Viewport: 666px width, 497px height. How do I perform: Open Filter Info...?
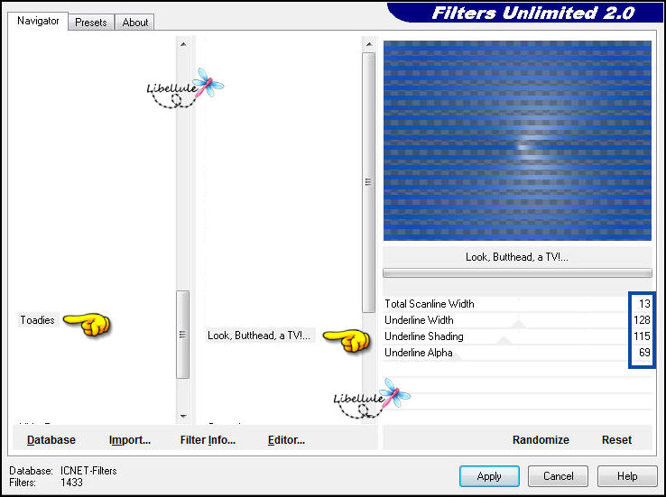(208, 439)
